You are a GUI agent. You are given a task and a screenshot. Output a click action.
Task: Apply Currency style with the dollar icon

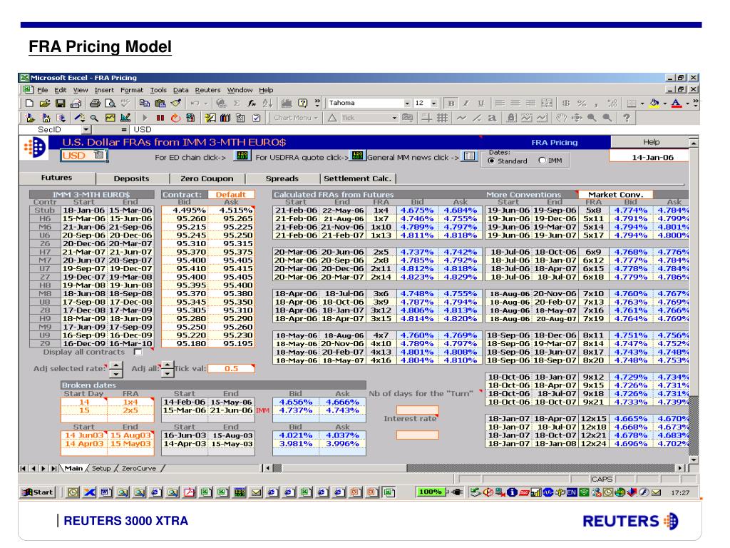(566, 103)
